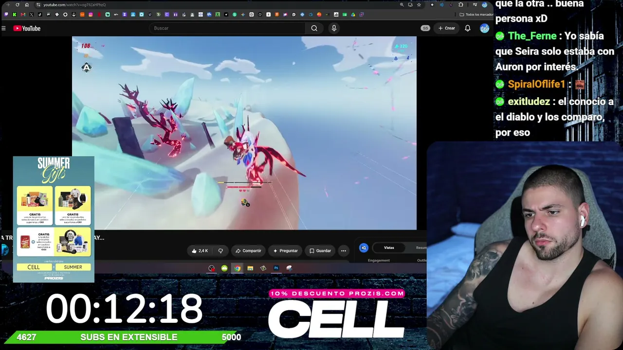Open the TikTok bookmark icon
The width and height of the screenshot is (623, 350).
coord(40,15)
